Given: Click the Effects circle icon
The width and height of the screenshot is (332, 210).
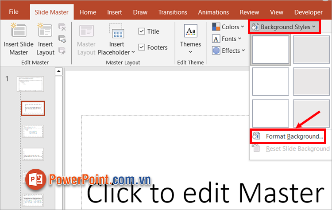Looking at the screenshot, I should (x=216, y=51).
